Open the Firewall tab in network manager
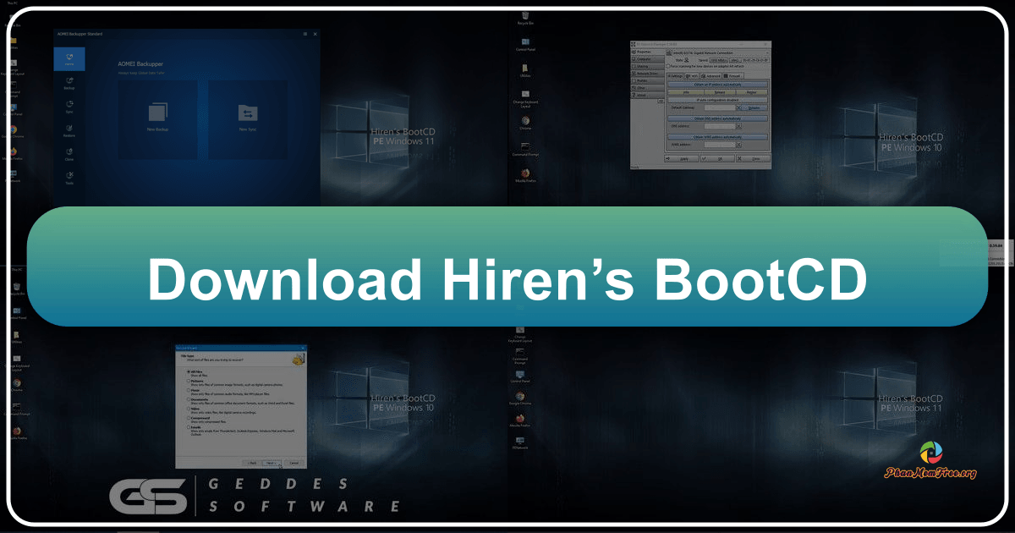 (x=732, y=76)
